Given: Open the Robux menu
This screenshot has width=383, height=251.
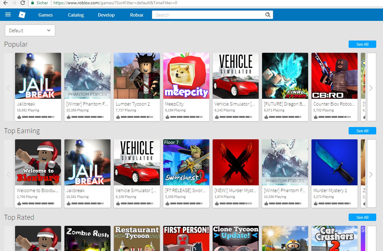Looking at the screenshot, I should tap(137, 15).
